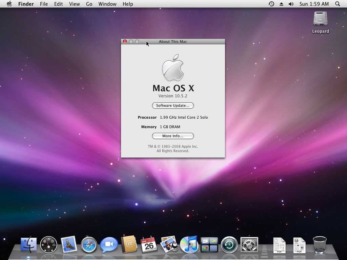The width and height of the screenshot is (347, 260).
Task: Open Address Book in the Dock
Action: [129, 244]
